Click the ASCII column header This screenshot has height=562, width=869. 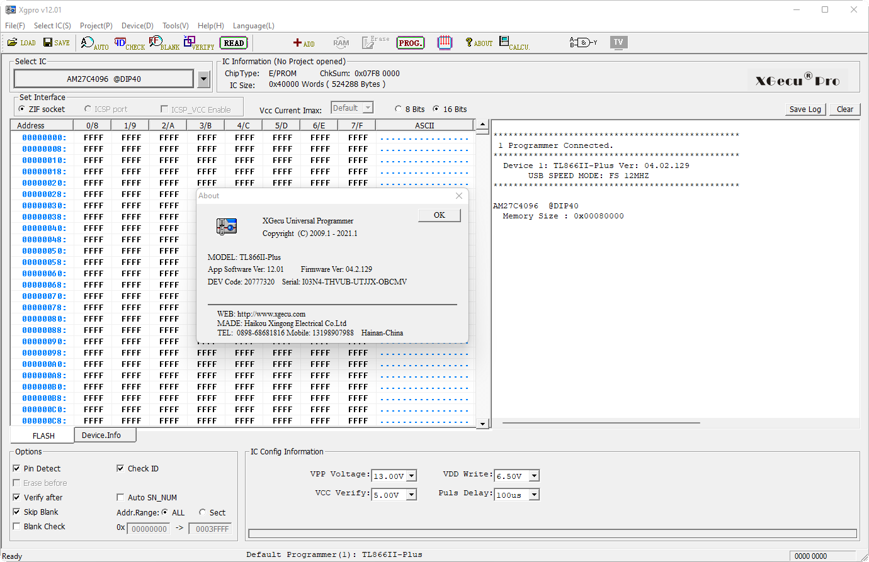coord(425,125)
